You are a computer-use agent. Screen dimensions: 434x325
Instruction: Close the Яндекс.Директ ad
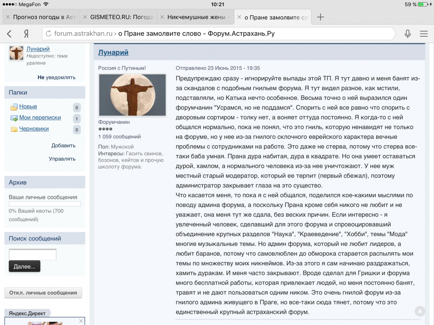[81, 321]
